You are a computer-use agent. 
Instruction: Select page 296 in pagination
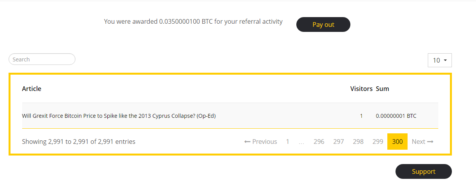click(x=319, y=142)
